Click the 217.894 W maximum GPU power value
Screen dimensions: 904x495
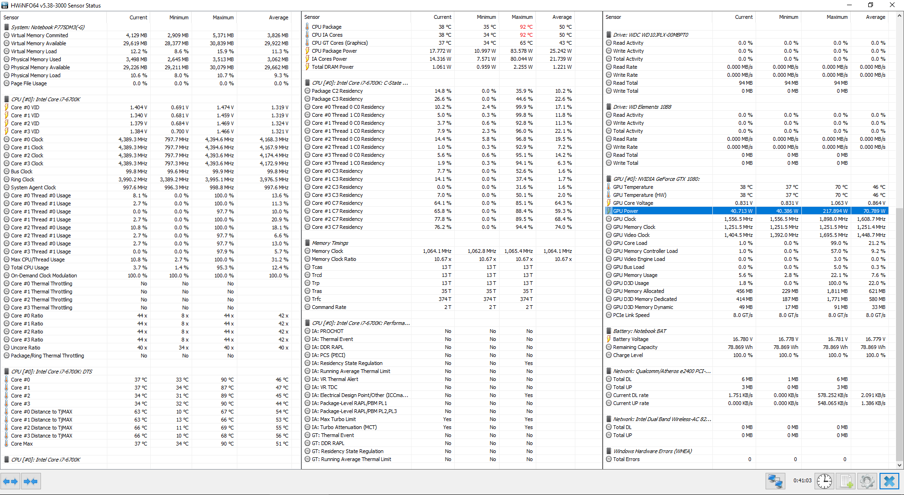pyautogui.click(x=835, y=211)
